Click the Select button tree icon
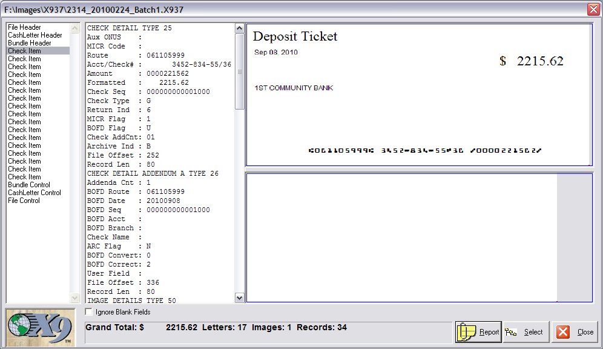The image size is (603, 349). (511, 332)
